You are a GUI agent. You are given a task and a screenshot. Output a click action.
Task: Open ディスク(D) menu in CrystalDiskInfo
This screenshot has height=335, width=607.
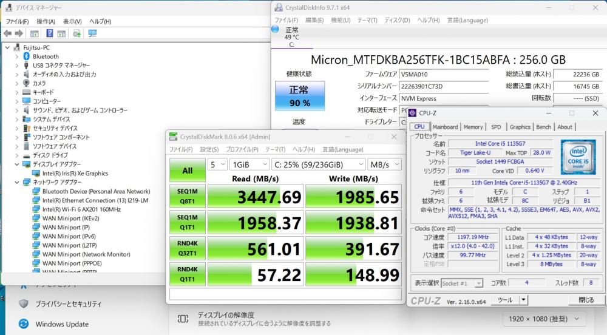(x=397, y=20)
